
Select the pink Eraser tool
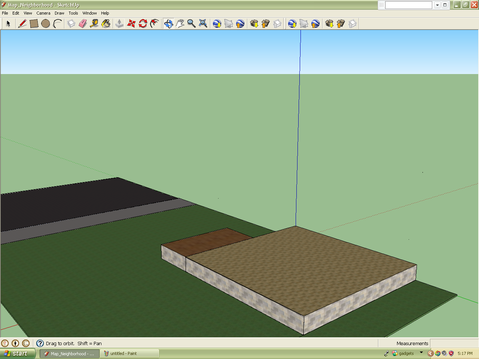click(x=83, y=24)
